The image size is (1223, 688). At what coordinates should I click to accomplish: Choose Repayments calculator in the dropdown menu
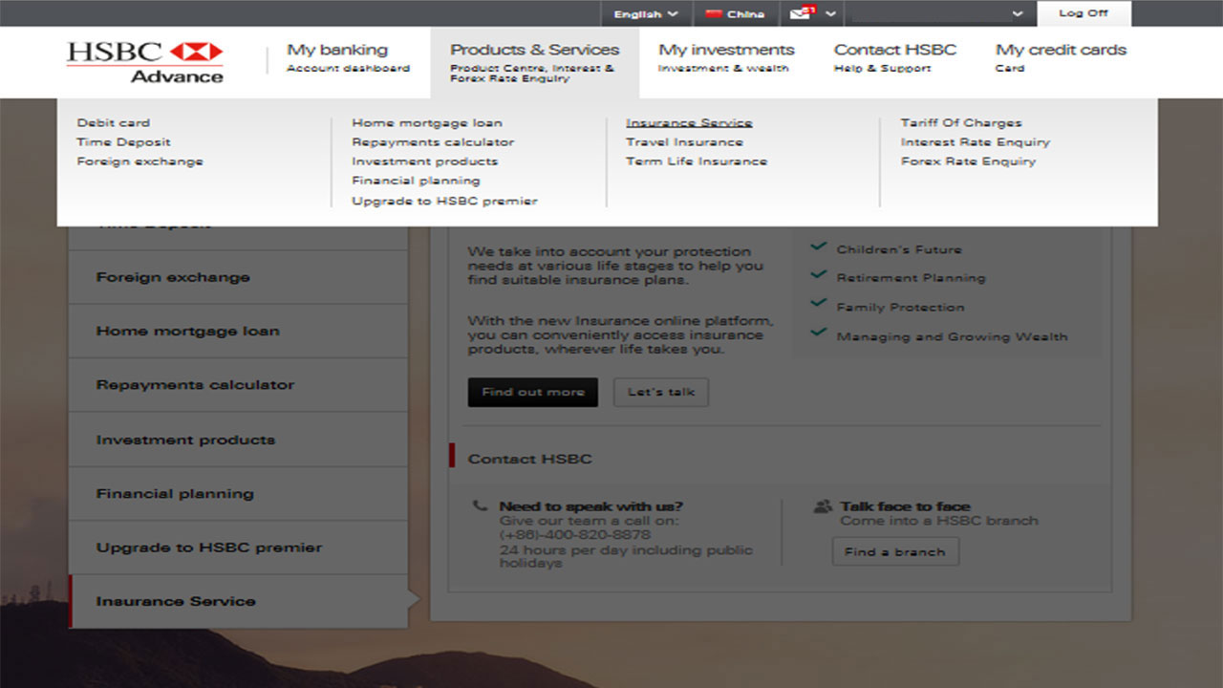coord(433,141)
